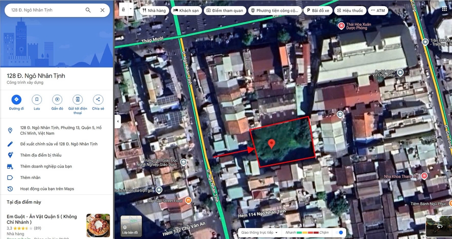The image size is (452, 239).
Task: Click the label icon next to Thêm nhãn
Action: click(10, 177)
